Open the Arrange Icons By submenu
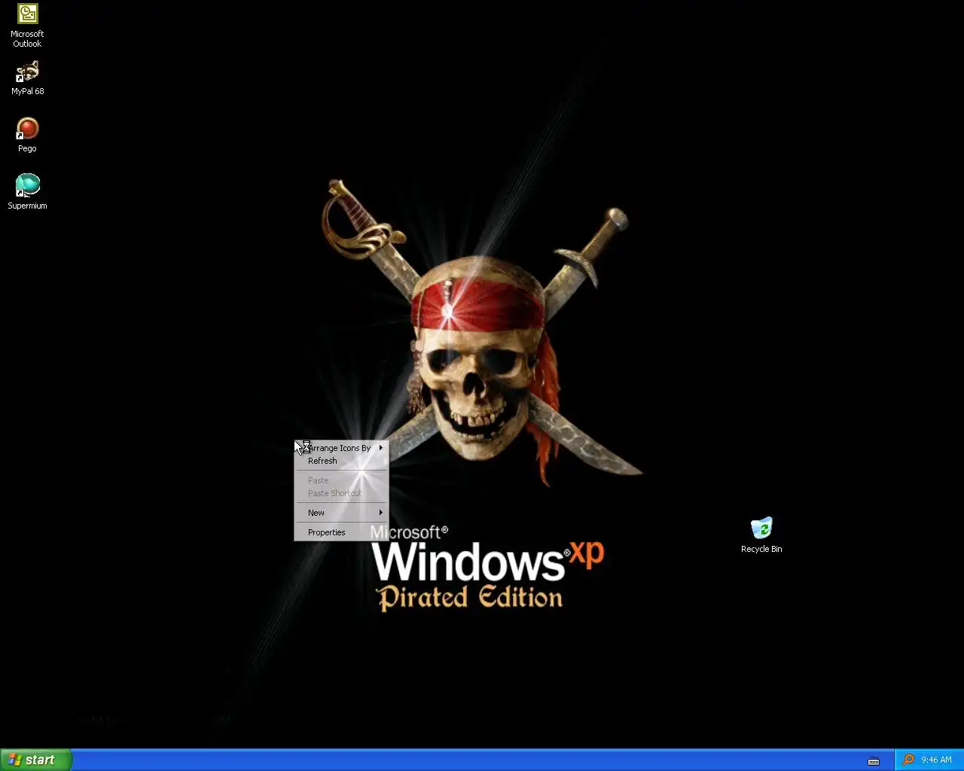Viewport: 964px width, 771px height. (x=341, y=448)
